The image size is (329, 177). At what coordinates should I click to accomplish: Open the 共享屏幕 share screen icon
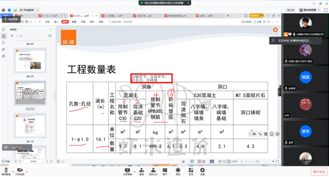tap(127, 172)
